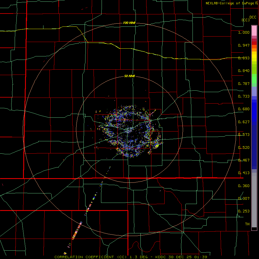Click the 100 NMI range ring label
This screenshot has width=259, height=259.
(129, 23)
